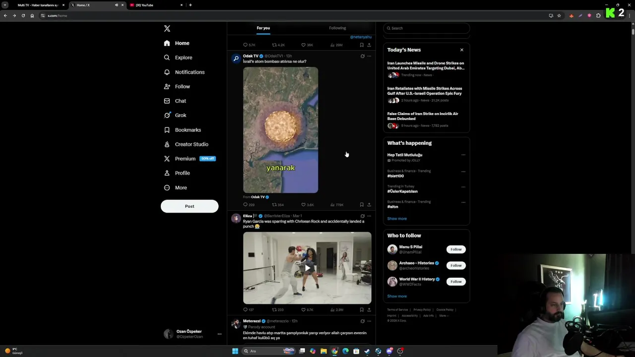
Task: Switch to the Following tab
Action: [337, 28]
